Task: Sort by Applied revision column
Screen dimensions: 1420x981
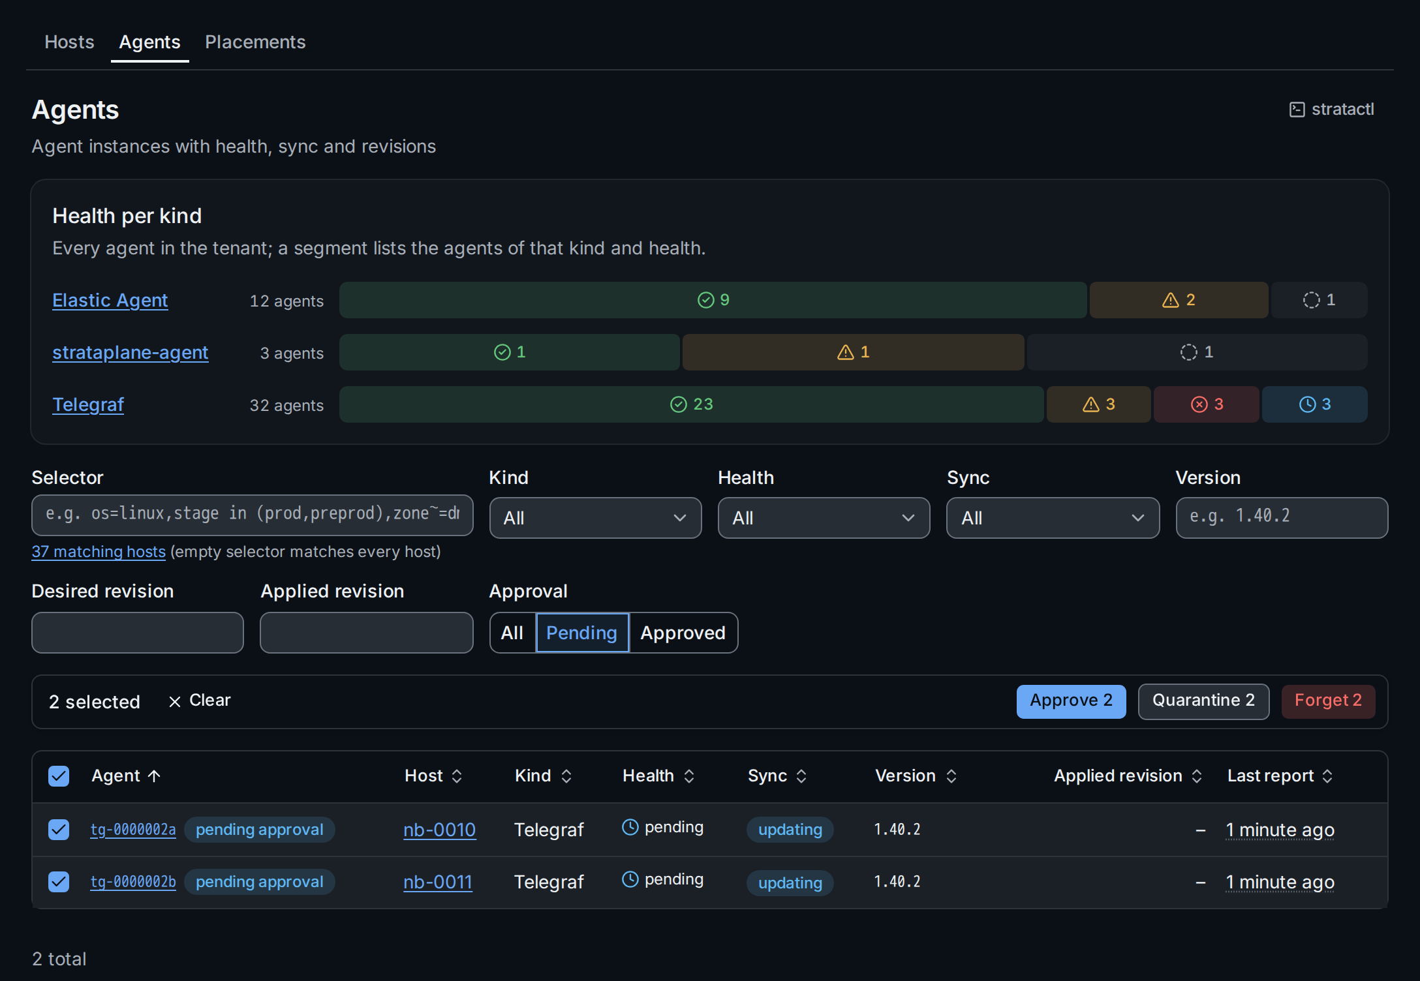Action: (1128, 776)
